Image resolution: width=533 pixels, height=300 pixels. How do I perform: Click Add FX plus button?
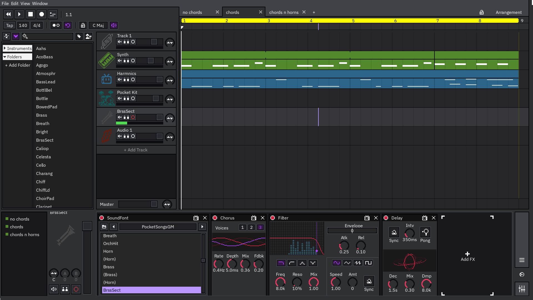(x=467, y=256)
